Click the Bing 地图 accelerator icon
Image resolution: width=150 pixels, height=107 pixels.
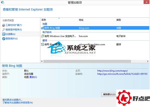coord(42,28)
